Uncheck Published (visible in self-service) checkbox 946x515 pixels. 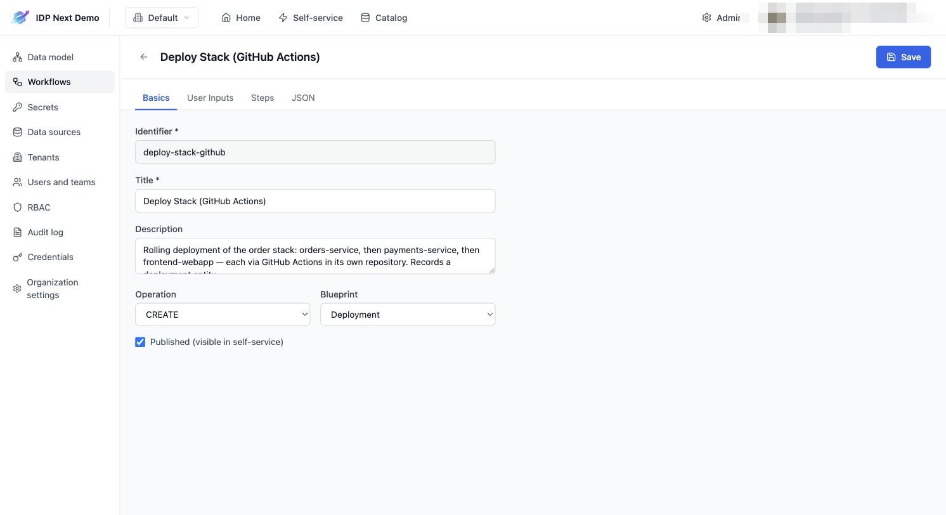click(140, 342)
